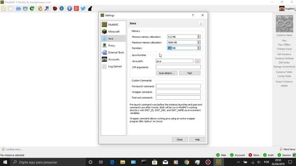Click the Session status indicator icon

(x=279, y=155)
